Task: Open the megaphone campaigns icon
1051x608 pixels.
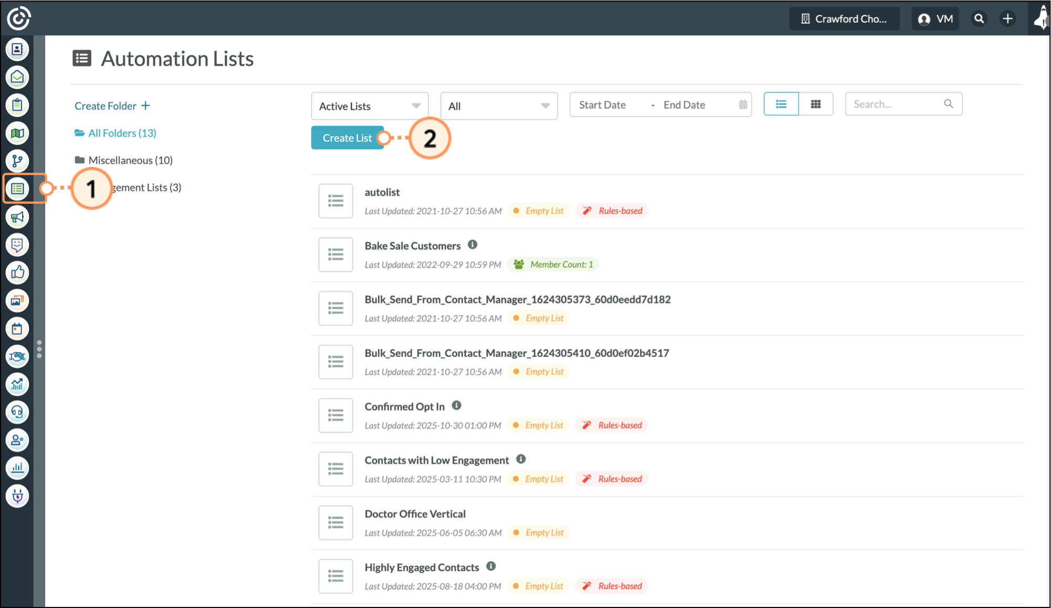Action: pos(17,217)
